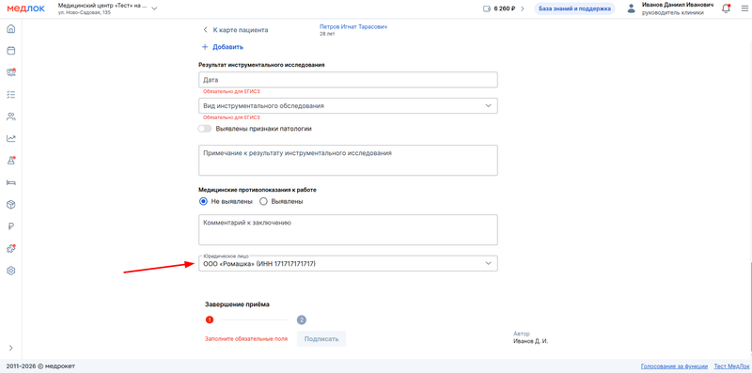Click the Иванов Даниил Иванович user name
This screenshot has height=373, width=752.
[x=678, y=5]
